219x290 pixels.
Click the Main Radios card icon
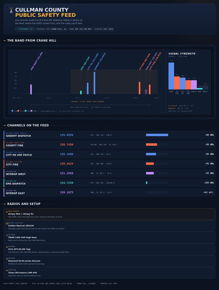[7, 212]
